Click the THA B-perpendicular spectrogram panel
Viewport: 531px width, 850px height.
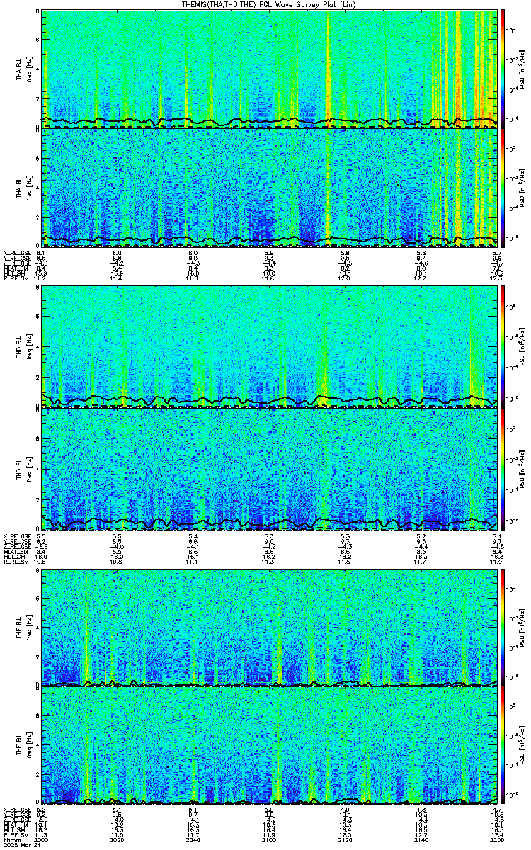point(270,69)
